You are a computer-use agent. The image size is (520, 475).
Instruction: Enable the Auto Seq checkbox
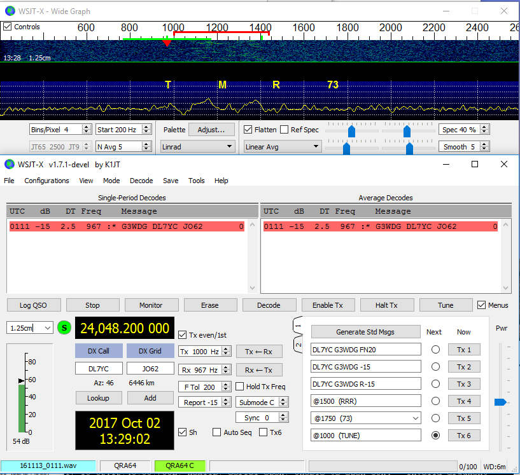[216, 432]
